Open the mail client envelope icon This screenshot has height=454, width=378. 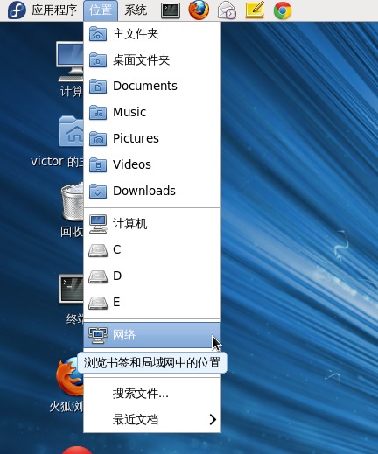pyautogui.click(x=227, y=10)
